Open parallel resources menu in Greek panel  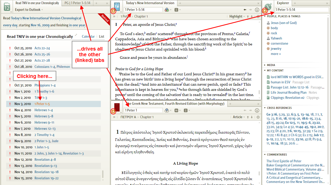(186, 110)
